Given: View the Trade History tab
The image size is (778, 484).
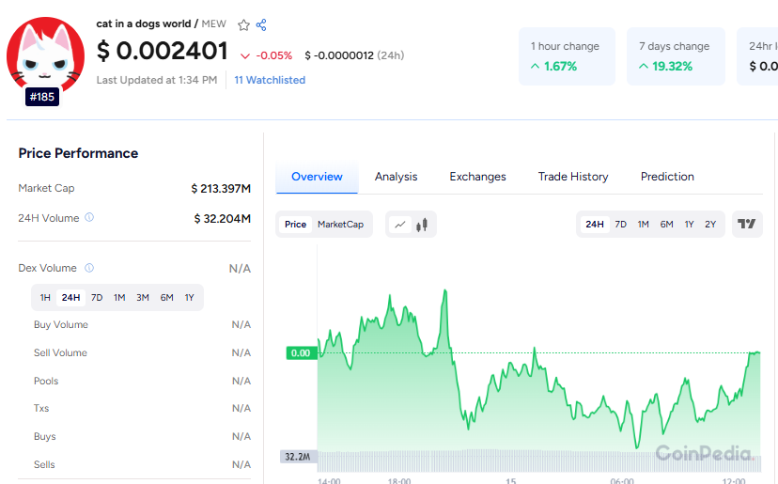Looking at the screenshot, I should click(x=573, y=177).
